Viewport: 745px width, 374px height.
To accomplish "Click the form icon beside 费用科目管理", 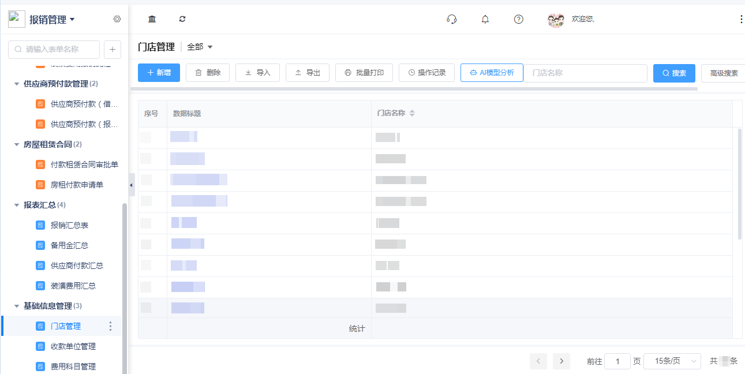I will [x=40, y=366].
